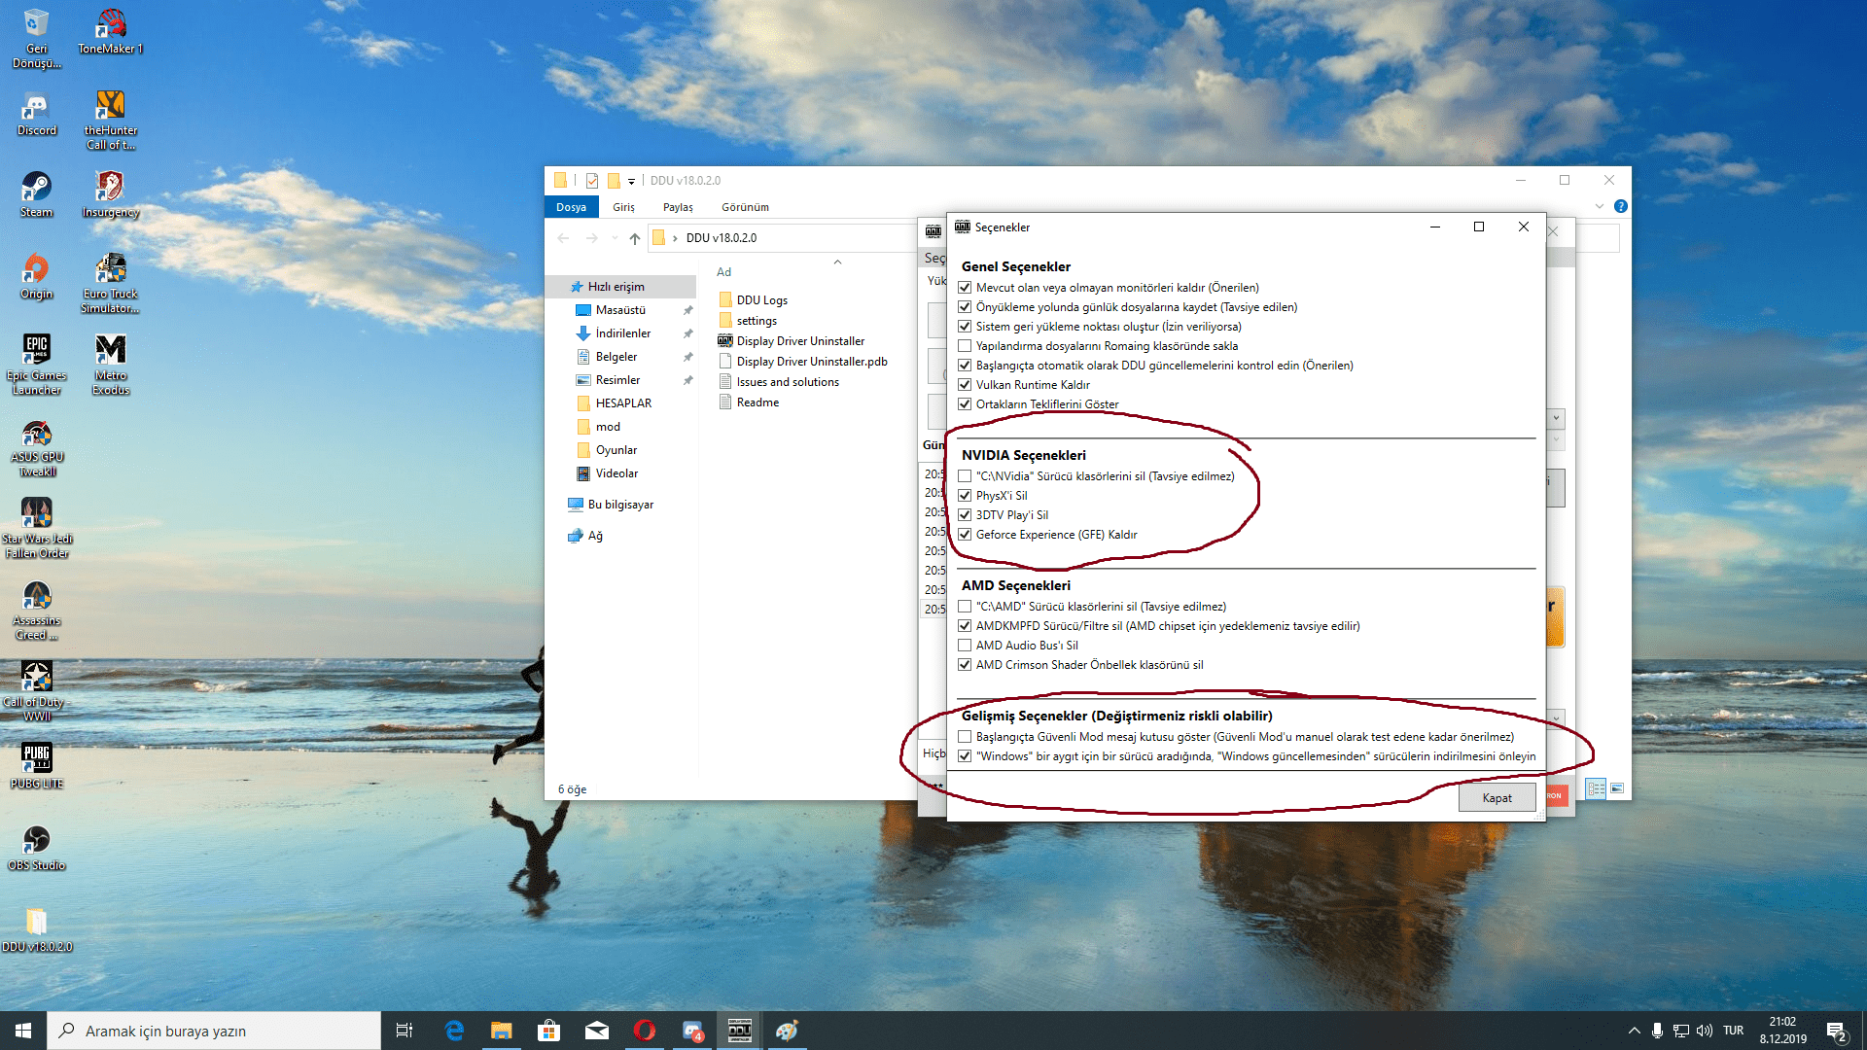The width and height of the screenshot is (1867, 1050).
Task: Open the Steam desktop shortcut
Action: [37, 195]
